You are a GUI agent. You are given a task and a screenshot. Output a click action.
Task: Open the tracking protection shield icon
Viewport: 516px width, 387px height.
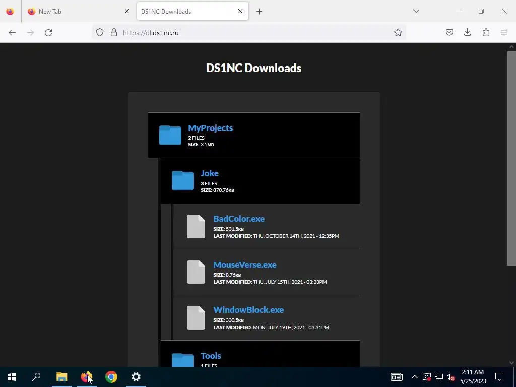click(x=100, y=32)
